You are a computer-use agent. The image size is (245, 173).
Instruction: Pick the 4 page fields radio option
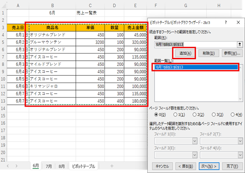231,115
